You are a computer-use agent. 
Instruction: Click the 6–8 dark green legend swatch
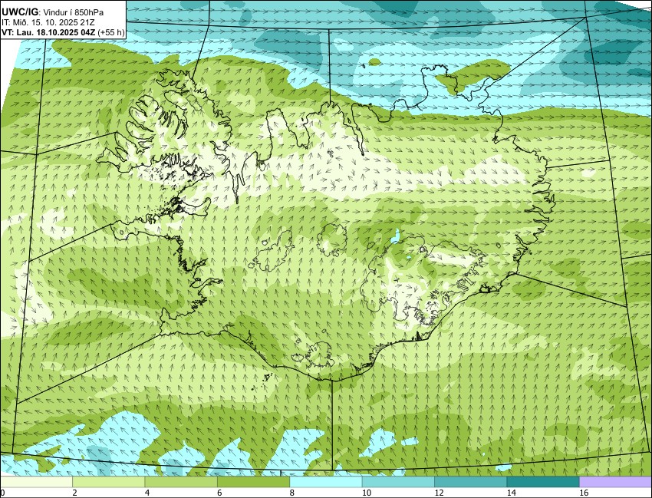(253, 482)
